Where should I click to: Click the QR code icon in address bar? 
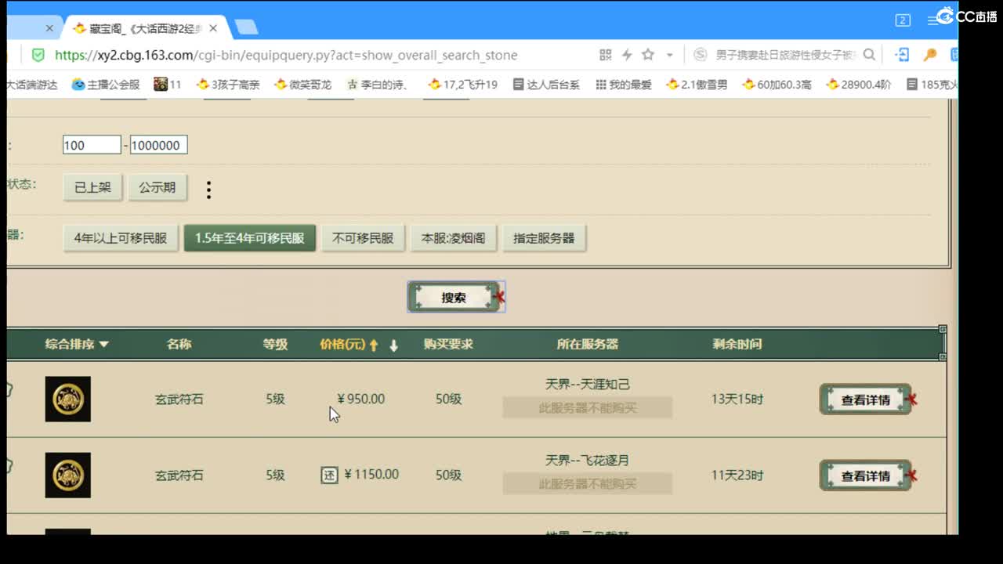coord(605,55)
